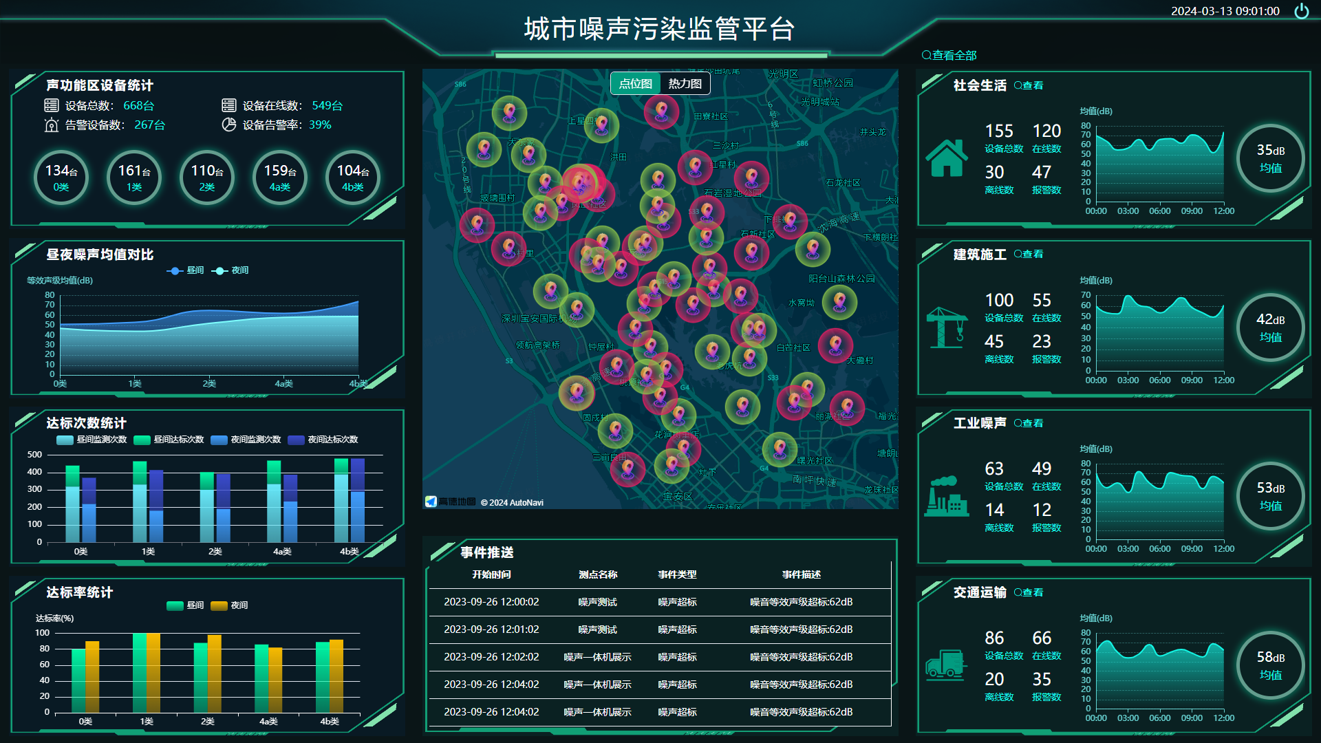This screenshot has width=1321, height=743.
Task: Click the magnifier icon next to 查看全部
Action: coord(927,54)
